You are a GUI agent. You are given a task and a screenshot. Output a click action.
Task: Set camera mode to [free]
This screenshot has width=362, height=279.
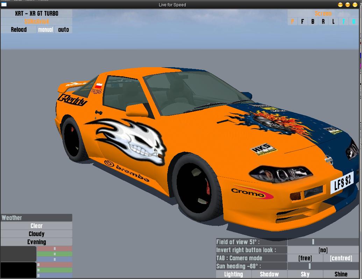pos(305,258)
